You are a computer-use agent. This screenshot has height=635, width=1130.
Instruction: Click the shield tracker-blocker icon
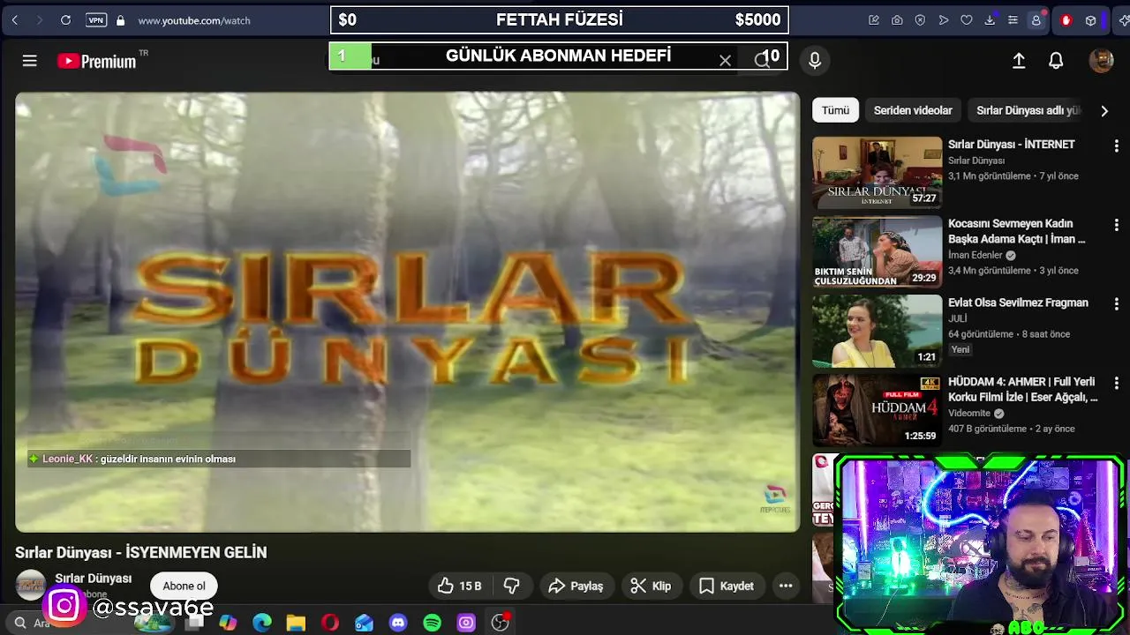pyautogui.click(x=920, y=20)
